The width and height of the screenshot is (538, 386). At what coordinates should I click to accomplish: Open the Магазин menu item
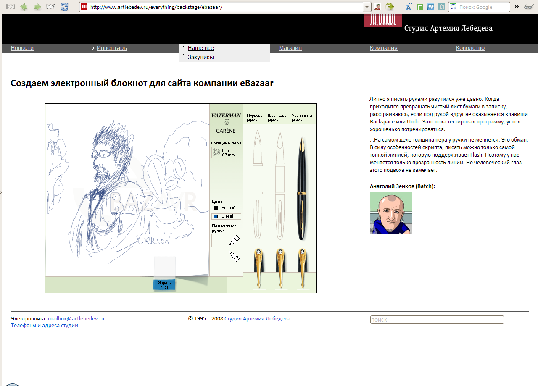click(x=290, y=48)
